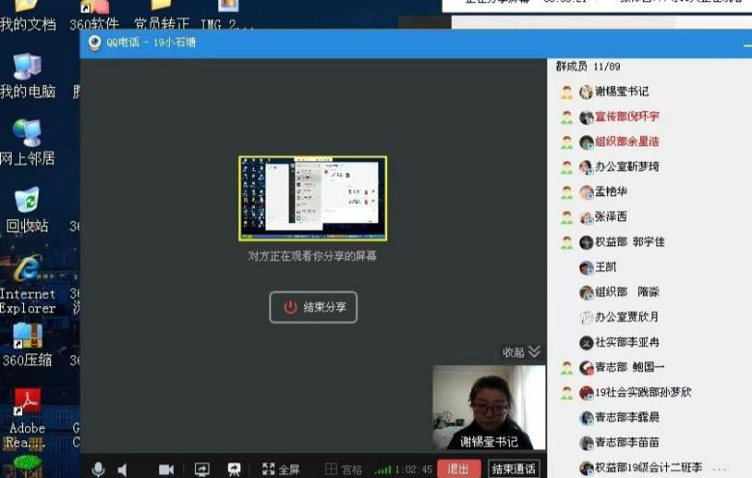
Task: Enter full screen with 全屏 button
Action: [x=280, y=469]
